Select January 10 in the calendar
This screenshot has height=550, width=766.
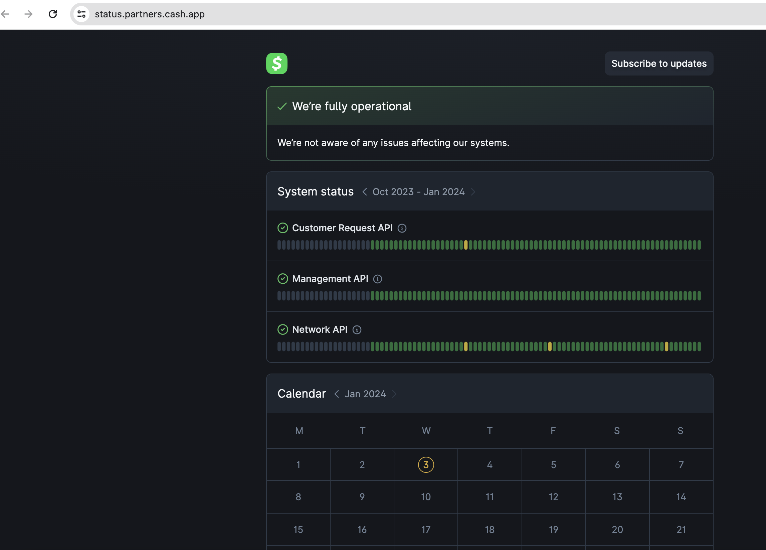pos(425,497)
